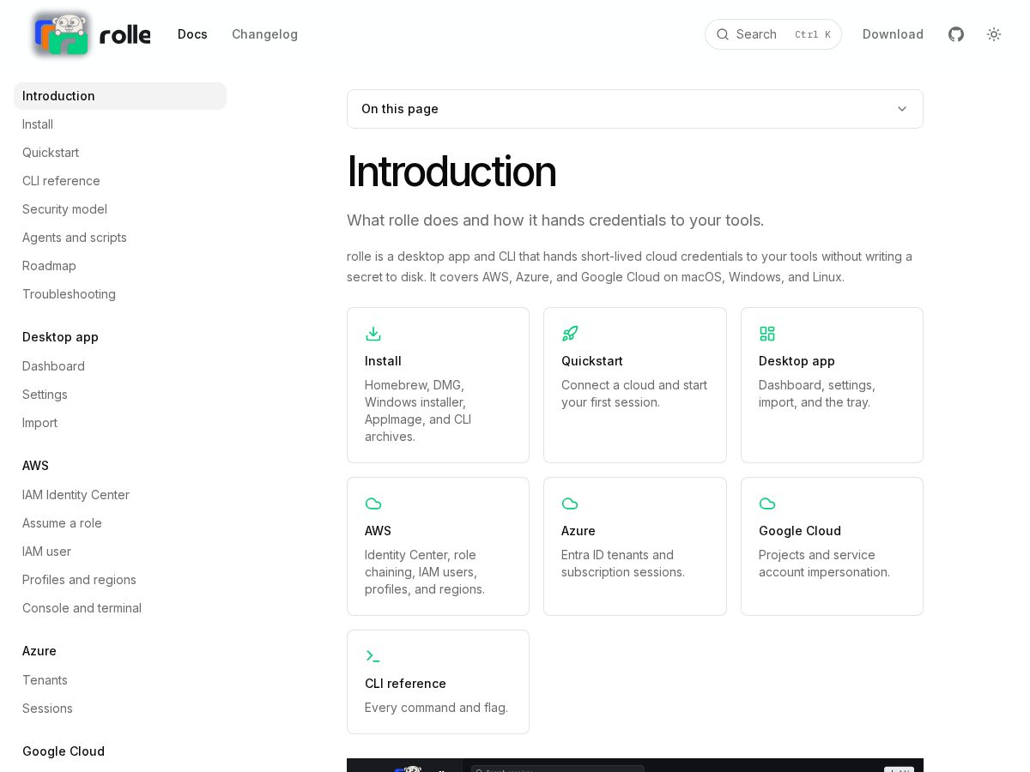Open the GitHub repository icon
The width and height of the screenshot is (1030, 772).
coord(956,34)
